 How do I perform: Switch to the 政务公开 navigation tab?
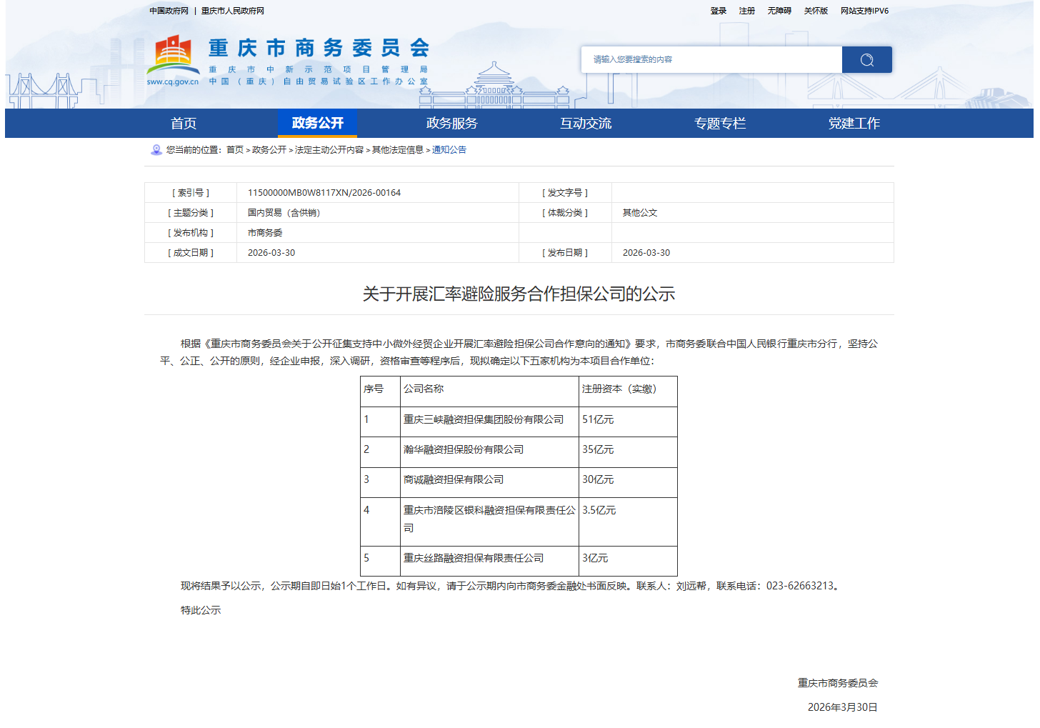click(317, 123)
